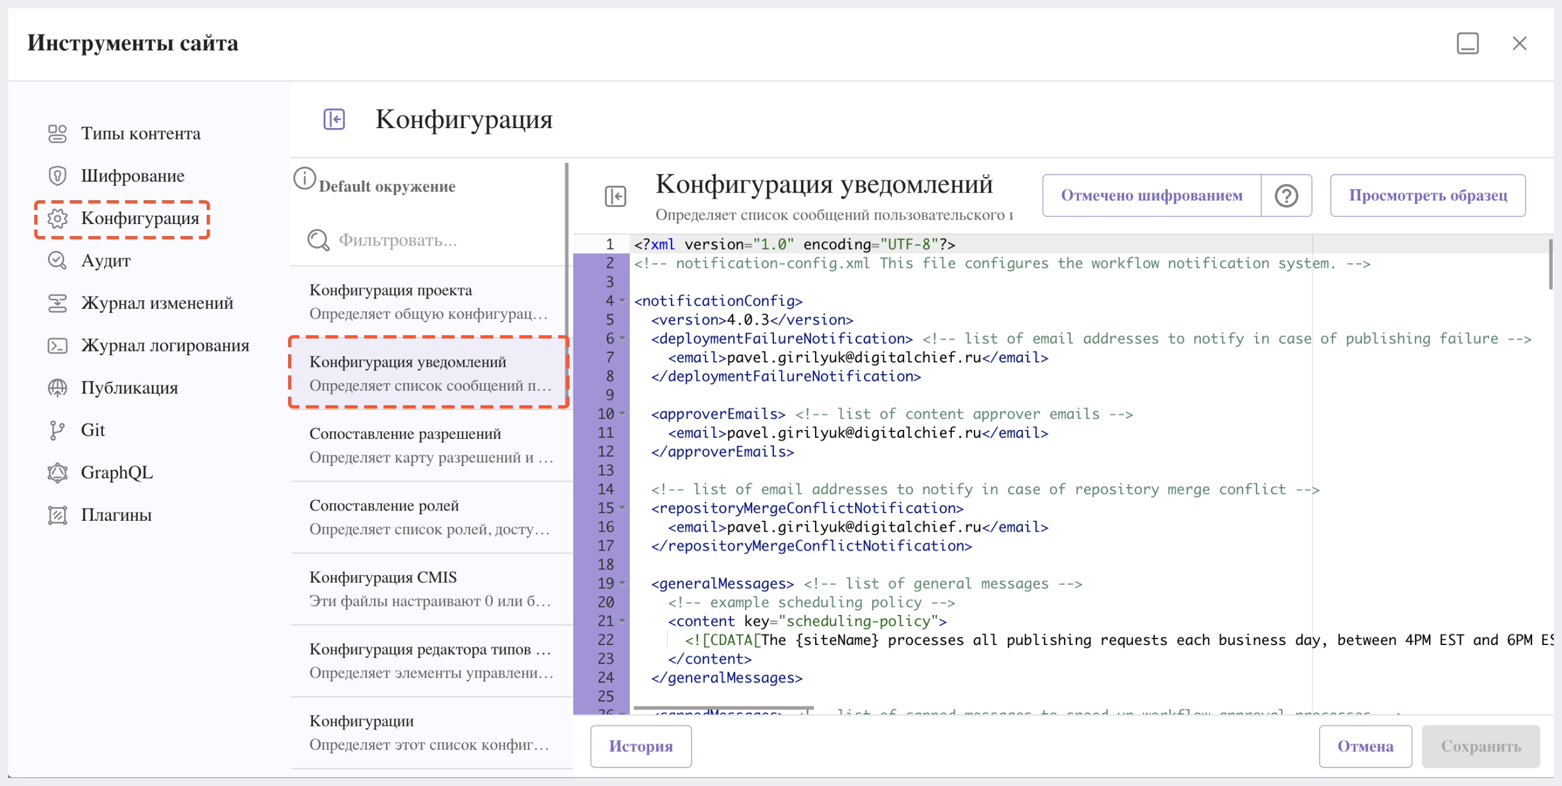The width and height of the screenshot is (1562, 786).
Task: Select Сопоставление ролей list item
Action: coord(432,517)
